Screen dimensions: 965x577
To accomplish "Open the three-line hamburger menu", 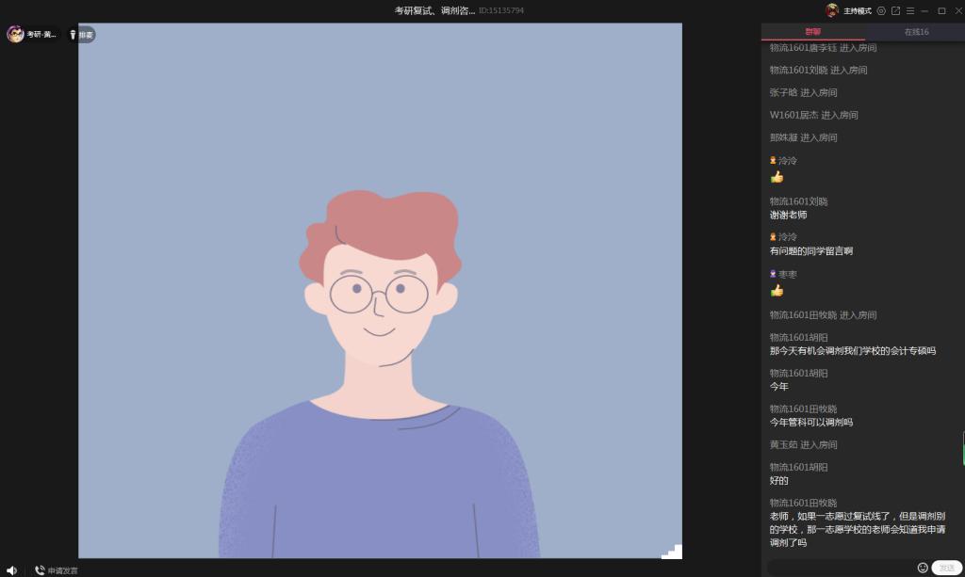I will point(909,10).
